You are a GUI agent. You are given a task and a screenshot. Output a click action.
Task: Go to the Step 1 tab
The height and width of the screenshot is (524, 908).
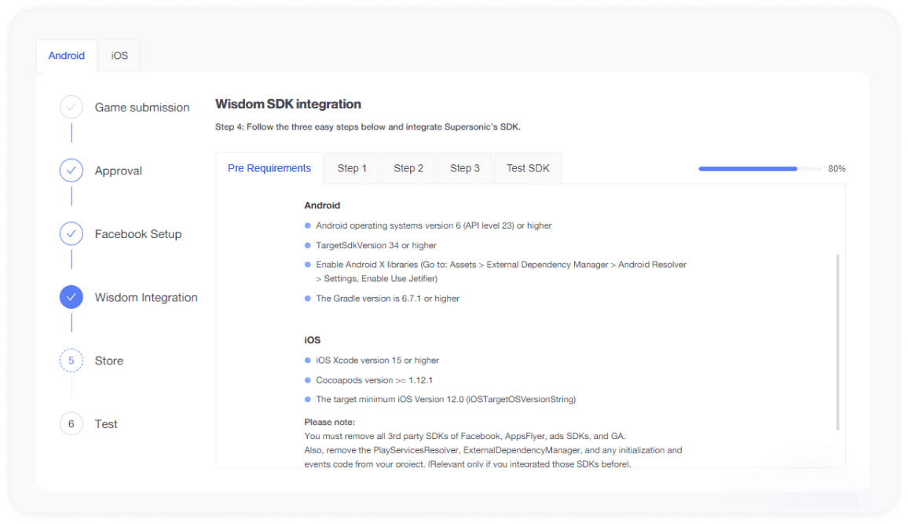click(x=352, y=168)
